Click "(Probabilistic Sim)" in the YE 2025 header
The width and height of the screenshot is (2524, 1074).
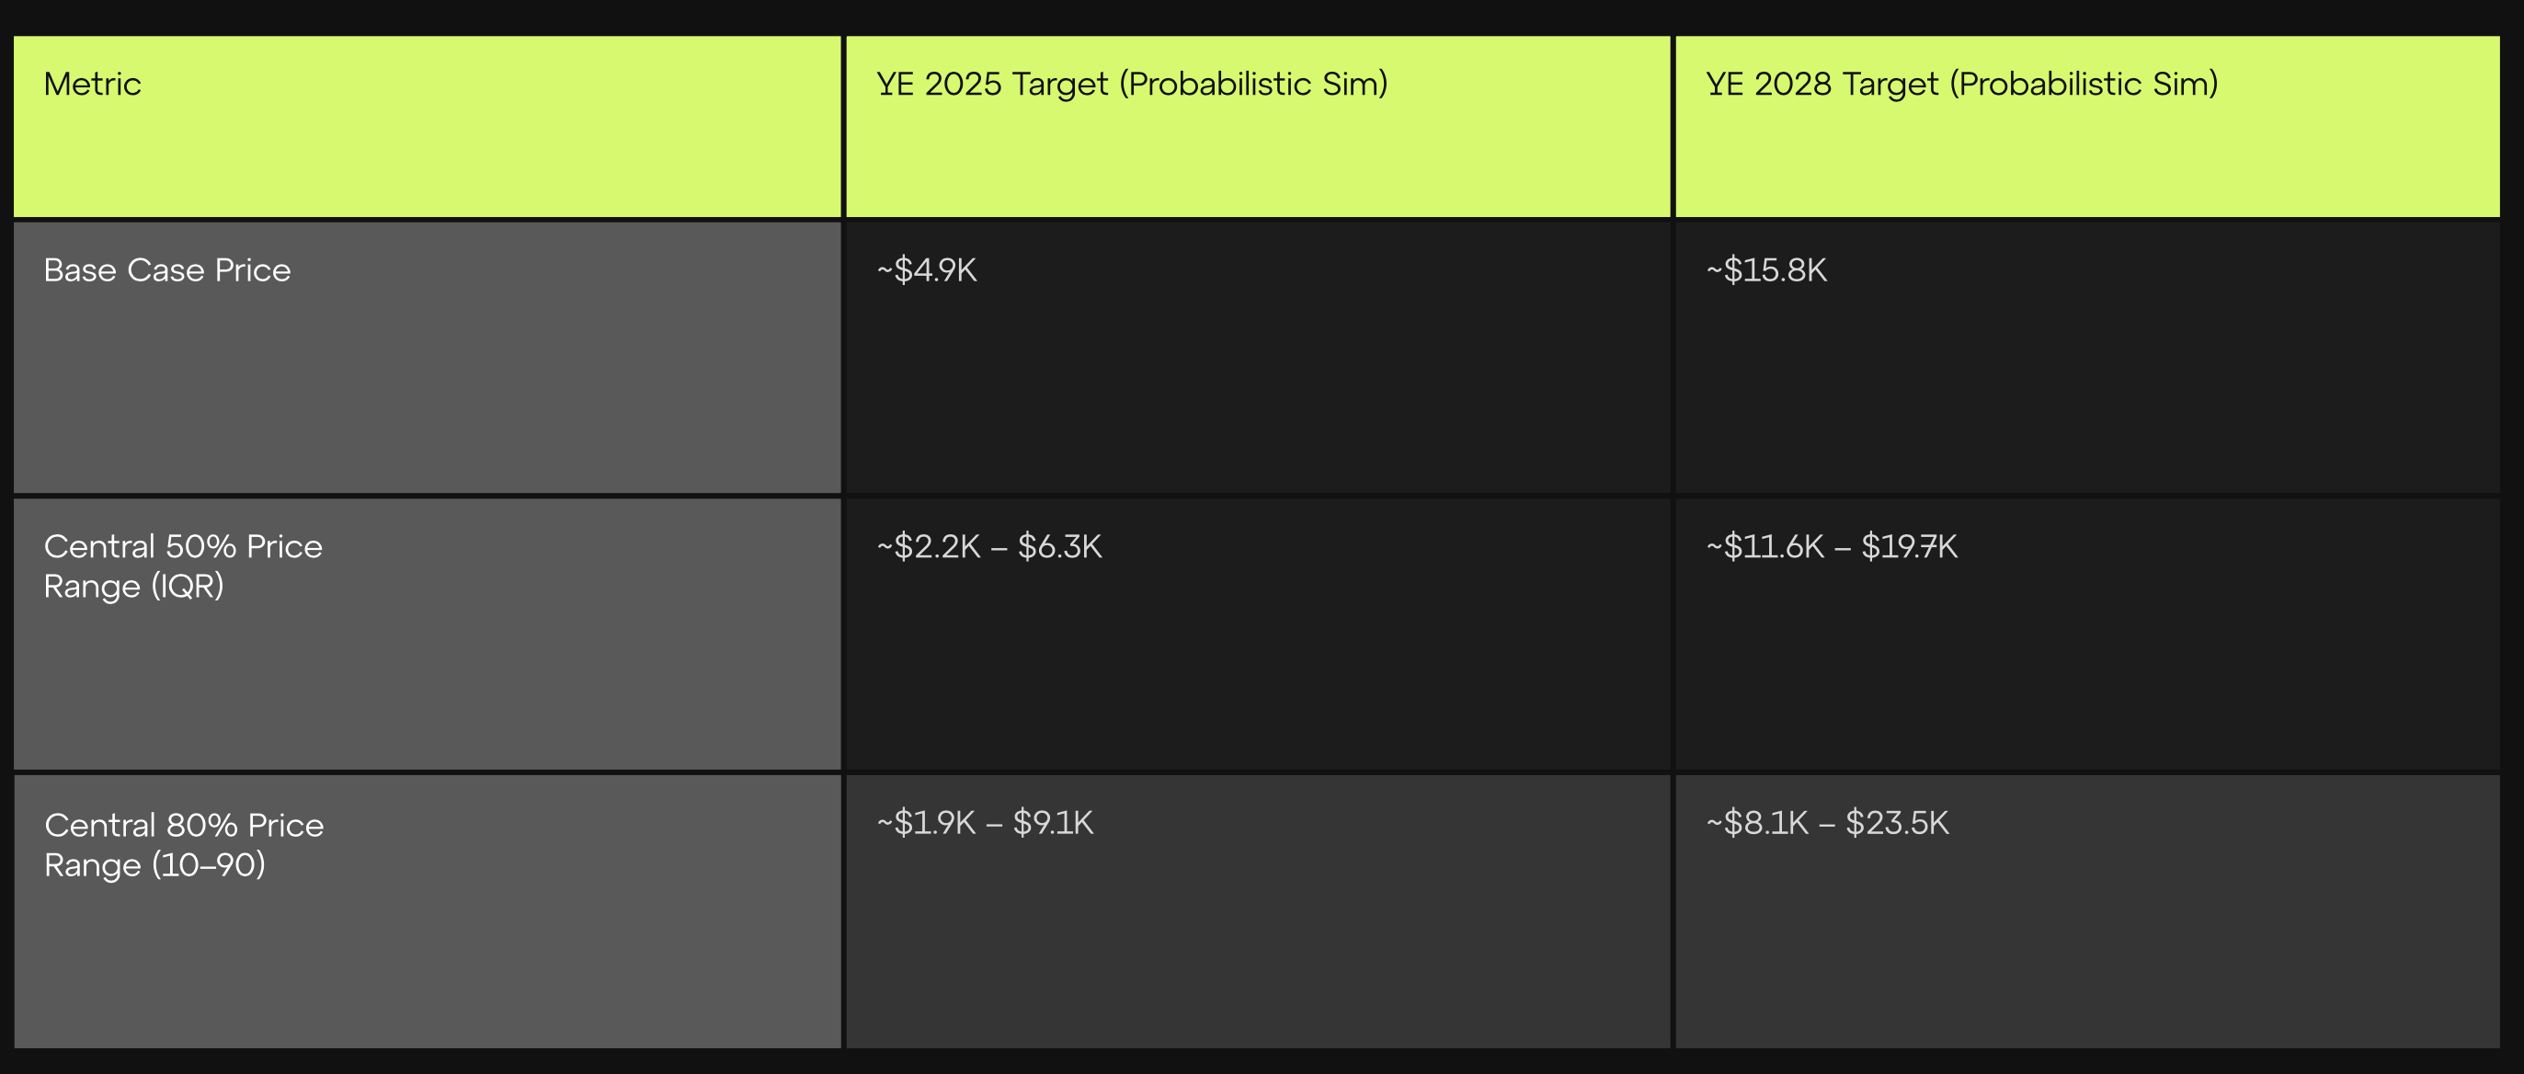(x=1257, y=85)
